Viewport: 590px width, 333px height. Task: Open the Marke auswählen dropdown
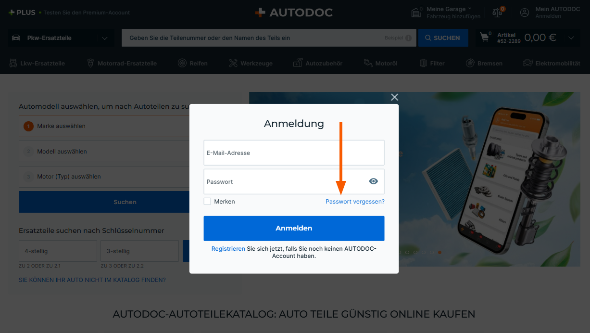point(104,126)
